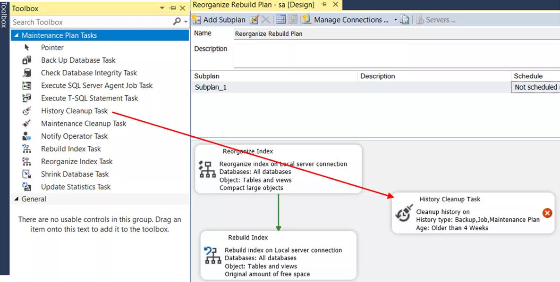This screenshot has width=560, height=282.
Task: Pin the Reorganize Rebuild Plan tab
Action: pos(324,5)
